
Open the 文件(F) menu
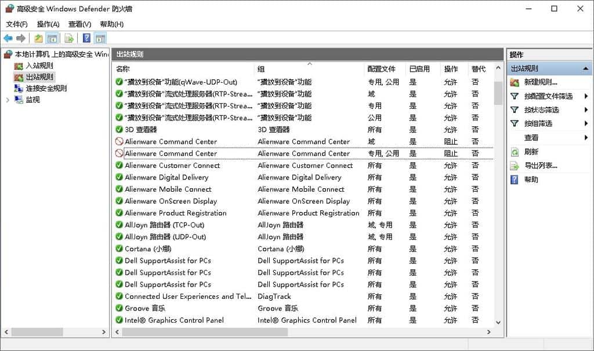coord(16,24)
